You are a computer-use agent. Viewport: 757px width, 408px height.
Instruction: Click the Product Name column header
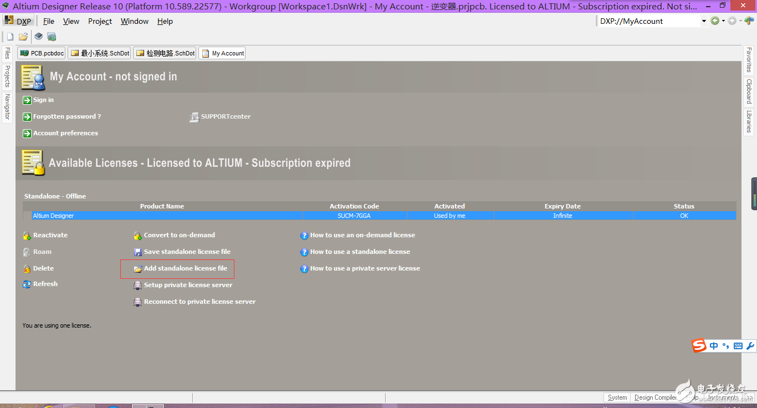[x=162, y=206]
